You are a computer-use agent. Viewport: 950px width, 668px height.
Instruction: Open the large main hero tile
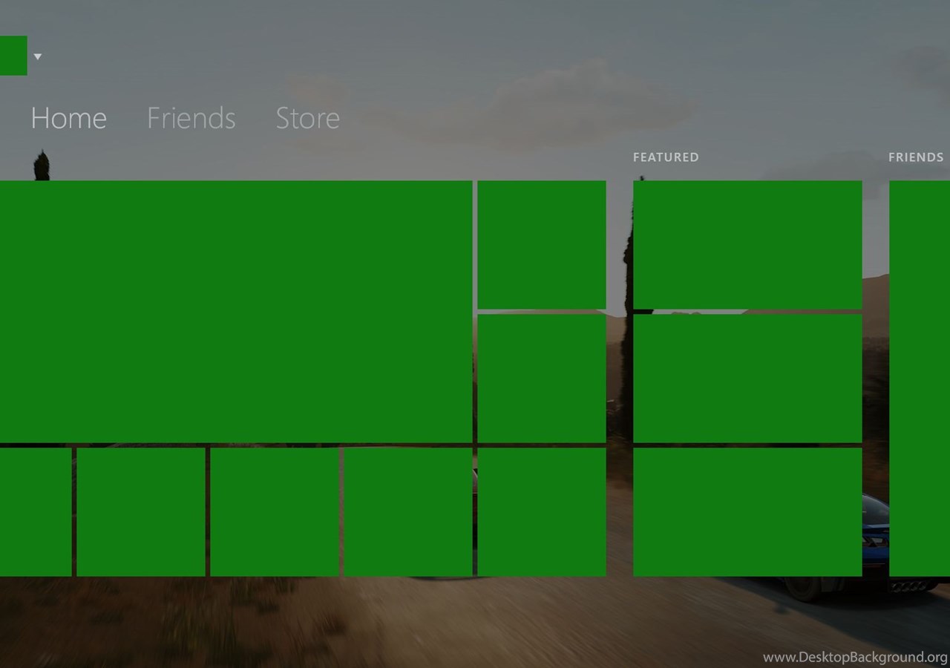(236, 312)
